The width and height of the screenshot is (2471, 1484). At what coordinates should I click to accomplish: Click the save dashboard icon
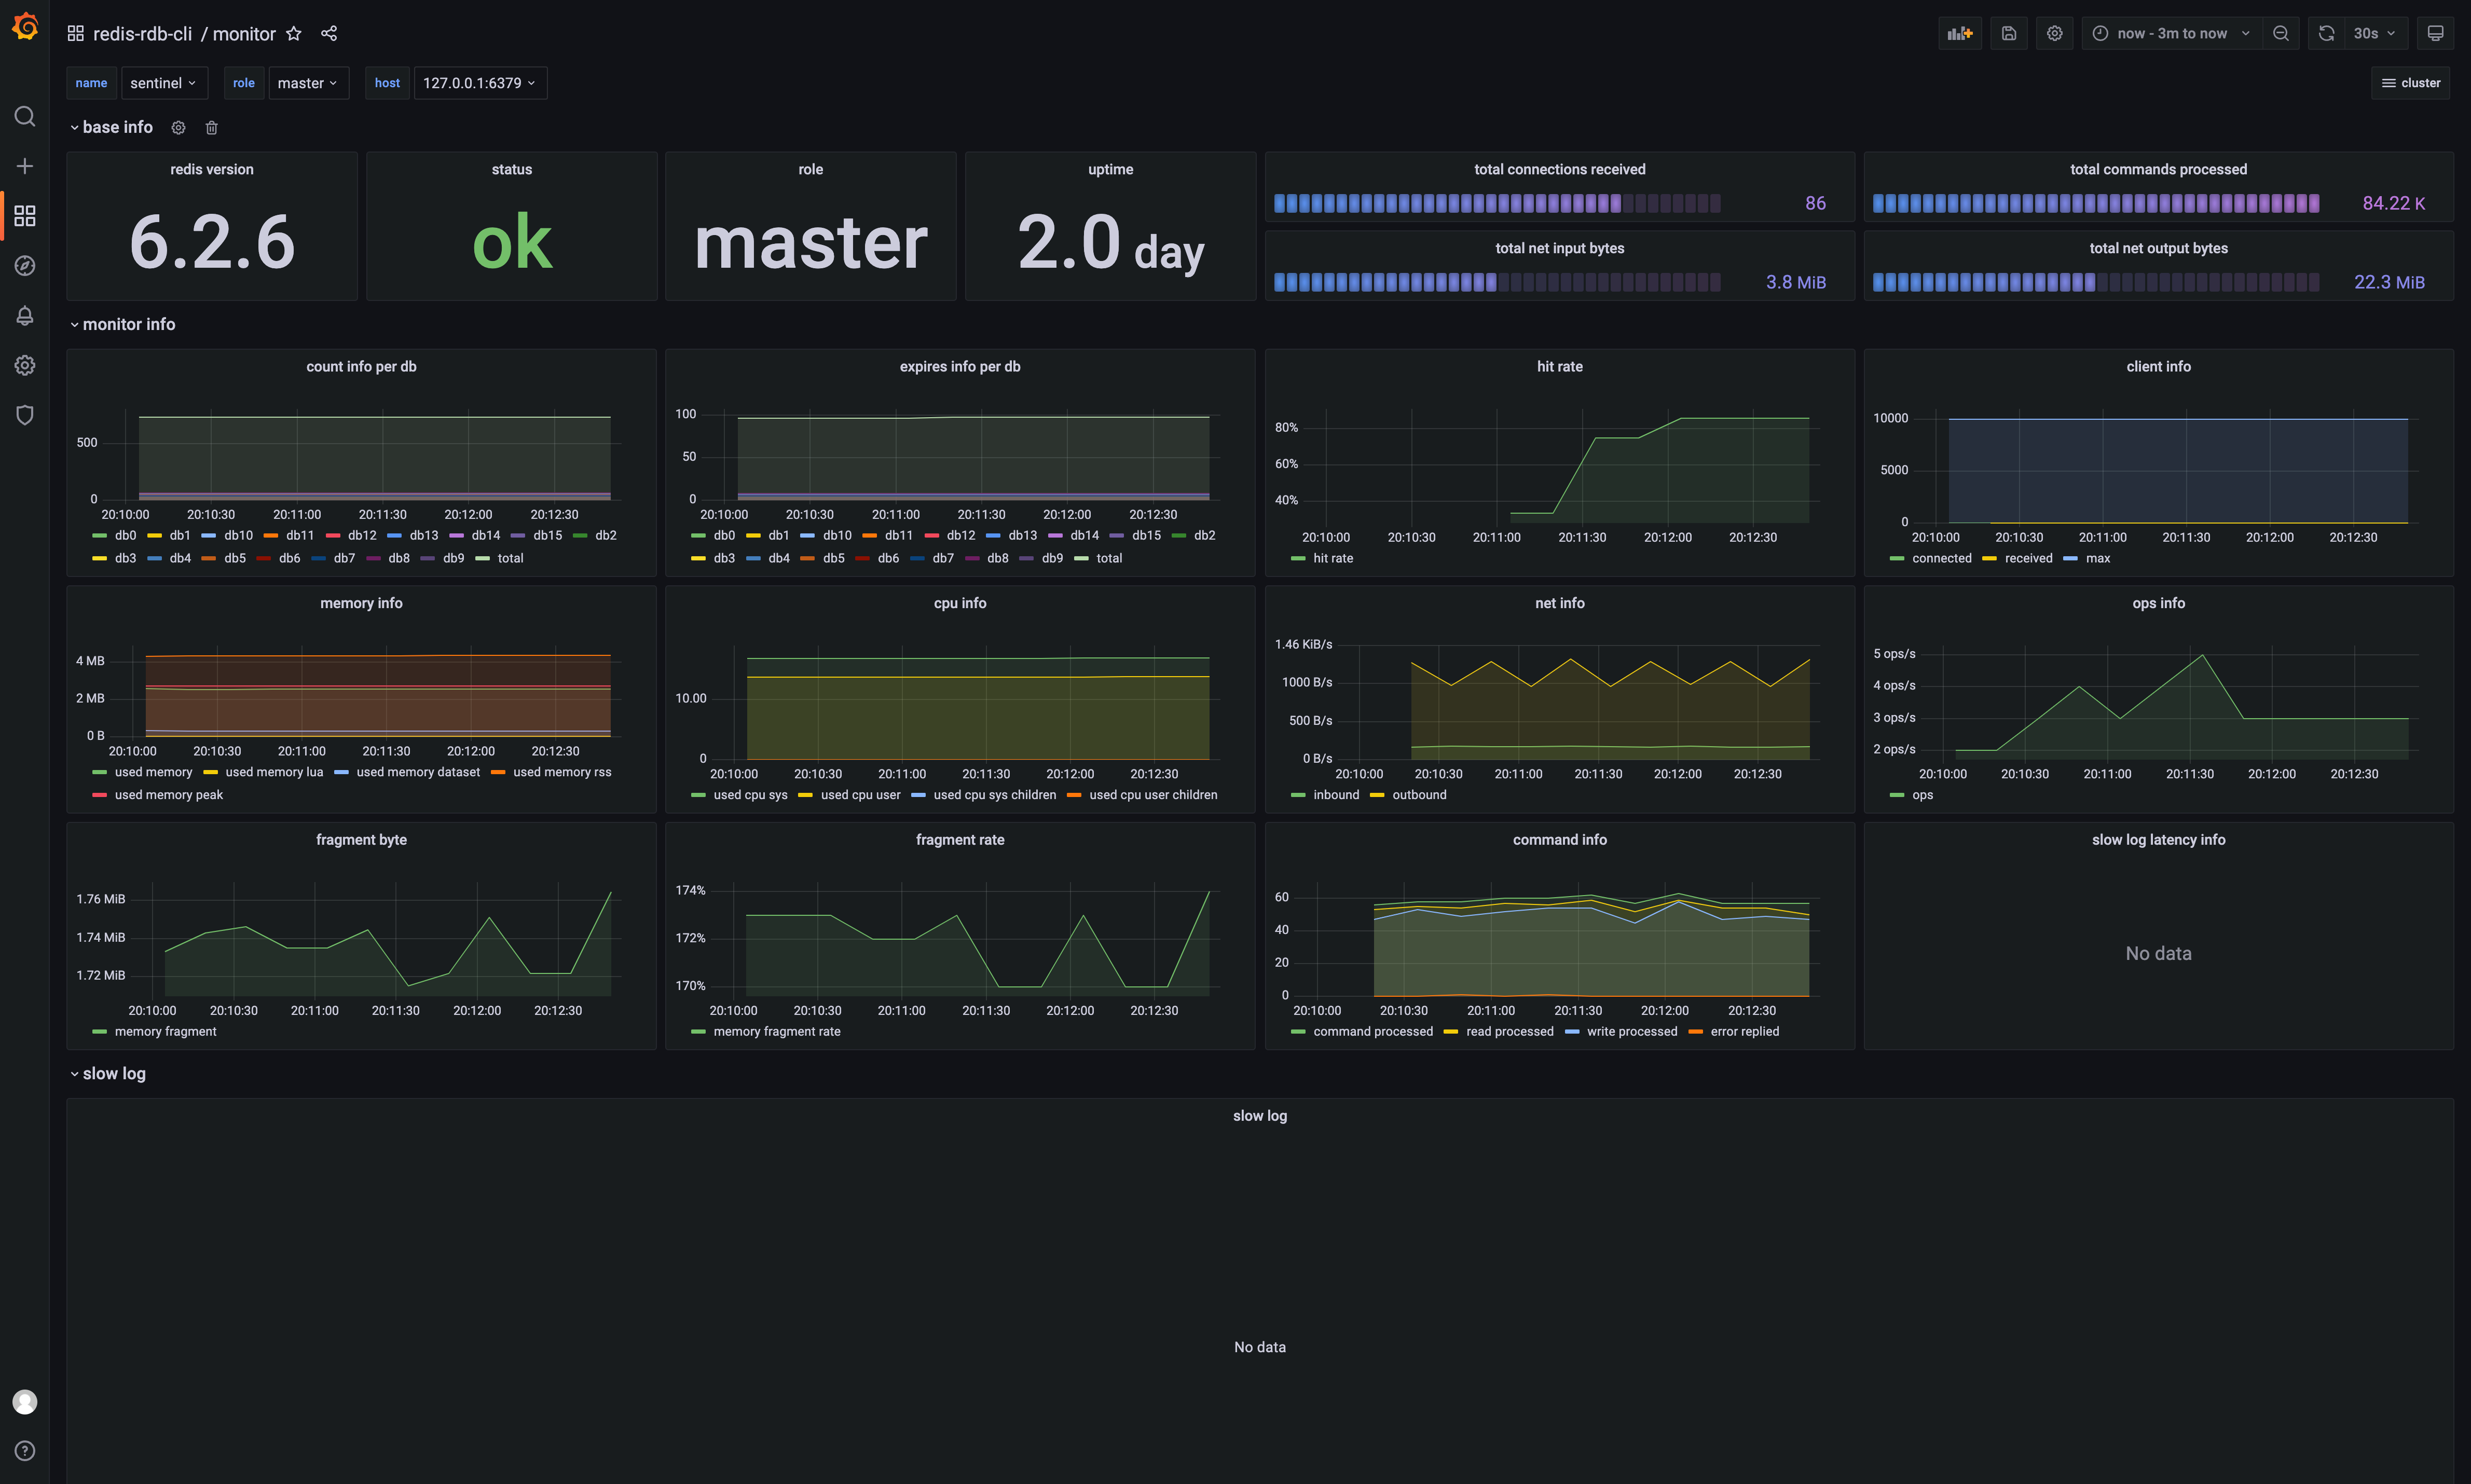point(2008,33)
